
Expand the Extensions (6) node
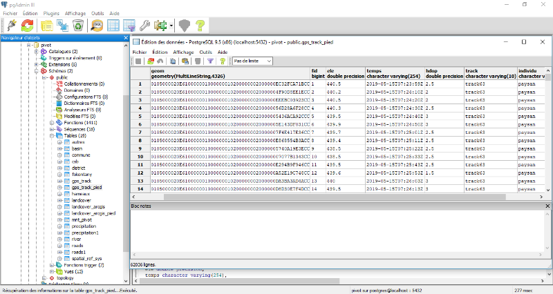pyautogui.click(x=36, y=64)
